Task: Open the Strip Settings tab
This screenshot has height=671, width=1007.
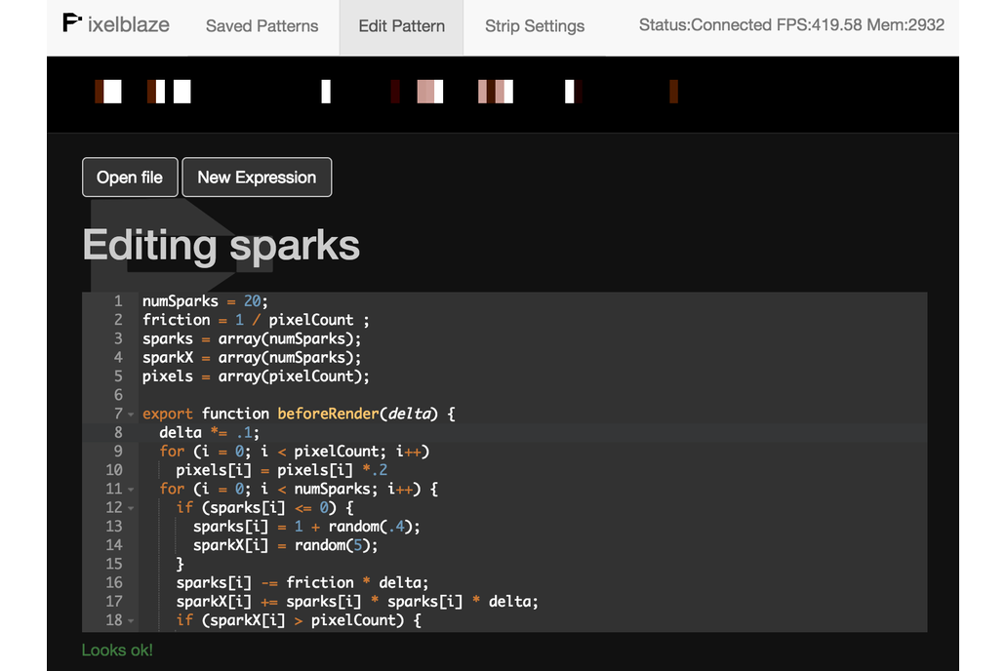Action: [535, 26]
